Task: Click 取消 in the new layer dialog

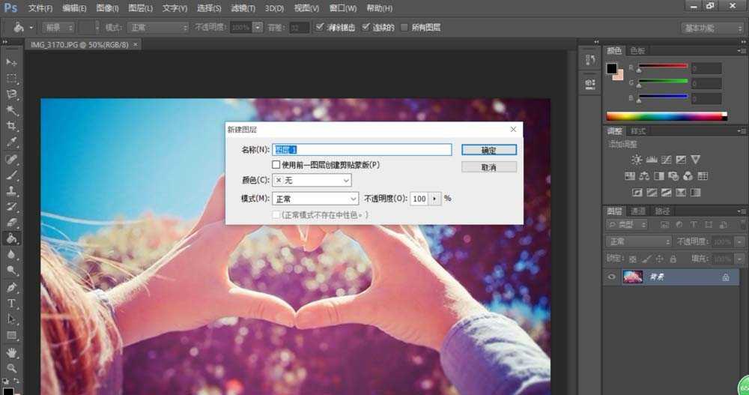Action: click(x=488, y=167)
